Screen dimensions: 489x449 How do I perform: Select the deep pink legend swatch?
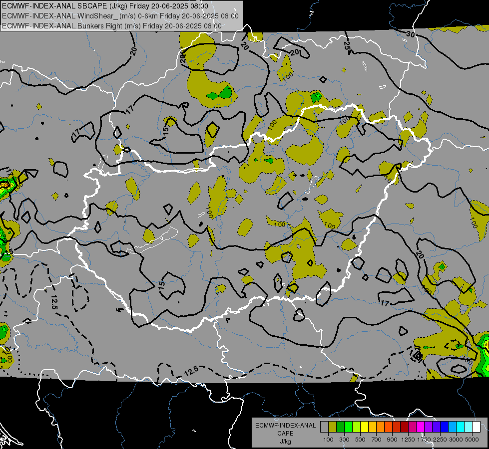[x=413, y=427]
